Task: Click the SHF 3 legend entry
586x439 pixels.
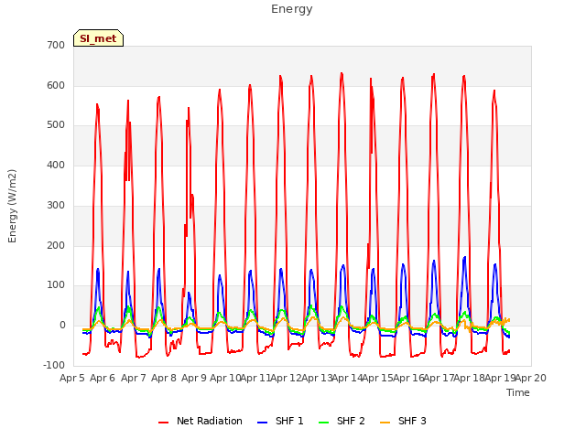Action: (403, 421)
